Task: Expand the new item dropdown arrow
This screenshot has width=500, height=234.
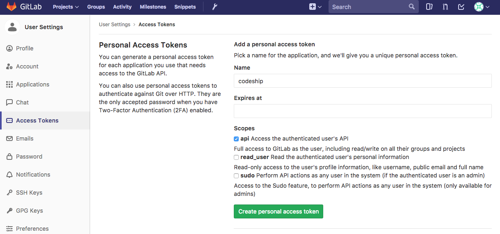Action: pyautogui.click(x=320, y=7)
